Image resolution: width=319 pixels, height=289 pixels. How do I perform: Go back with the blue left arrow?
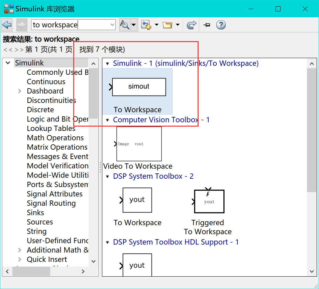pos(7,25)
